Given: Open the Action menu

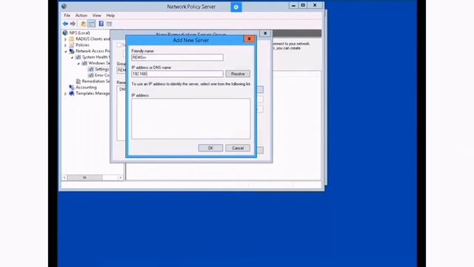Looking at the screenshot, I should [81, 15].
